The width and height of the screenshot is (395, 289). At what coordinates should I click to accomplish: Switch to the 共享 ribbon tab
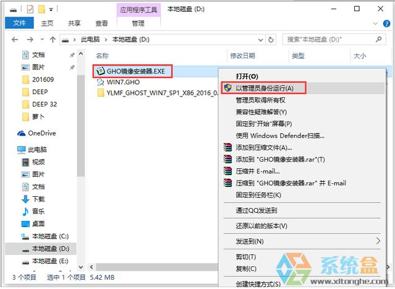pos(74,24)
